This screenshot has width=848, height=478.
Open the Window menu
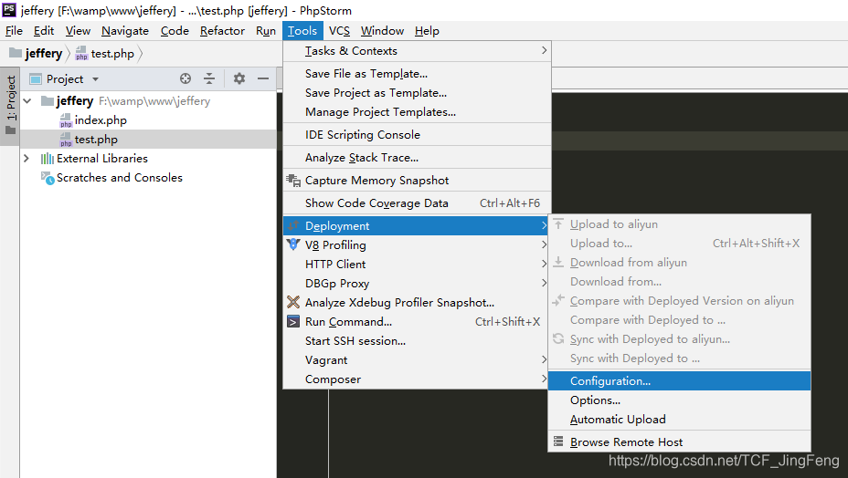382,31
